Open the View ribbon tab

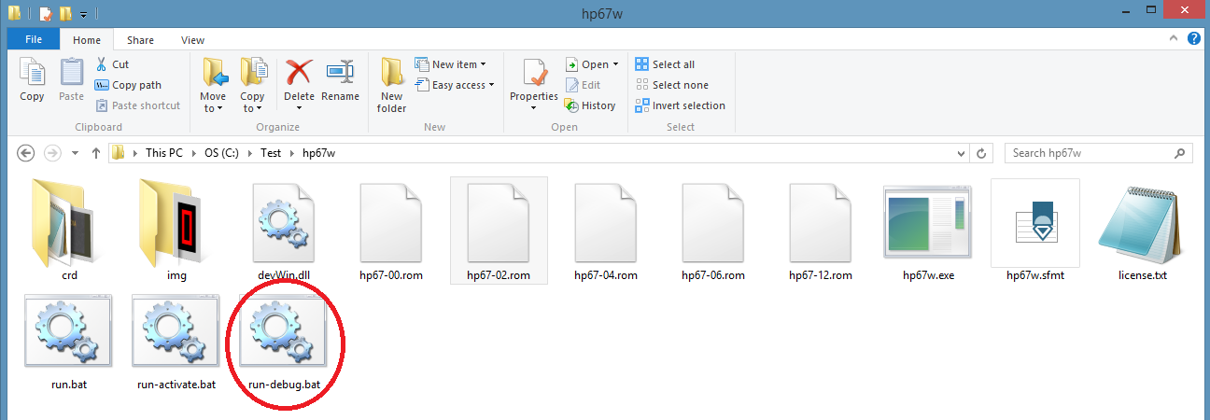point(192,40)
